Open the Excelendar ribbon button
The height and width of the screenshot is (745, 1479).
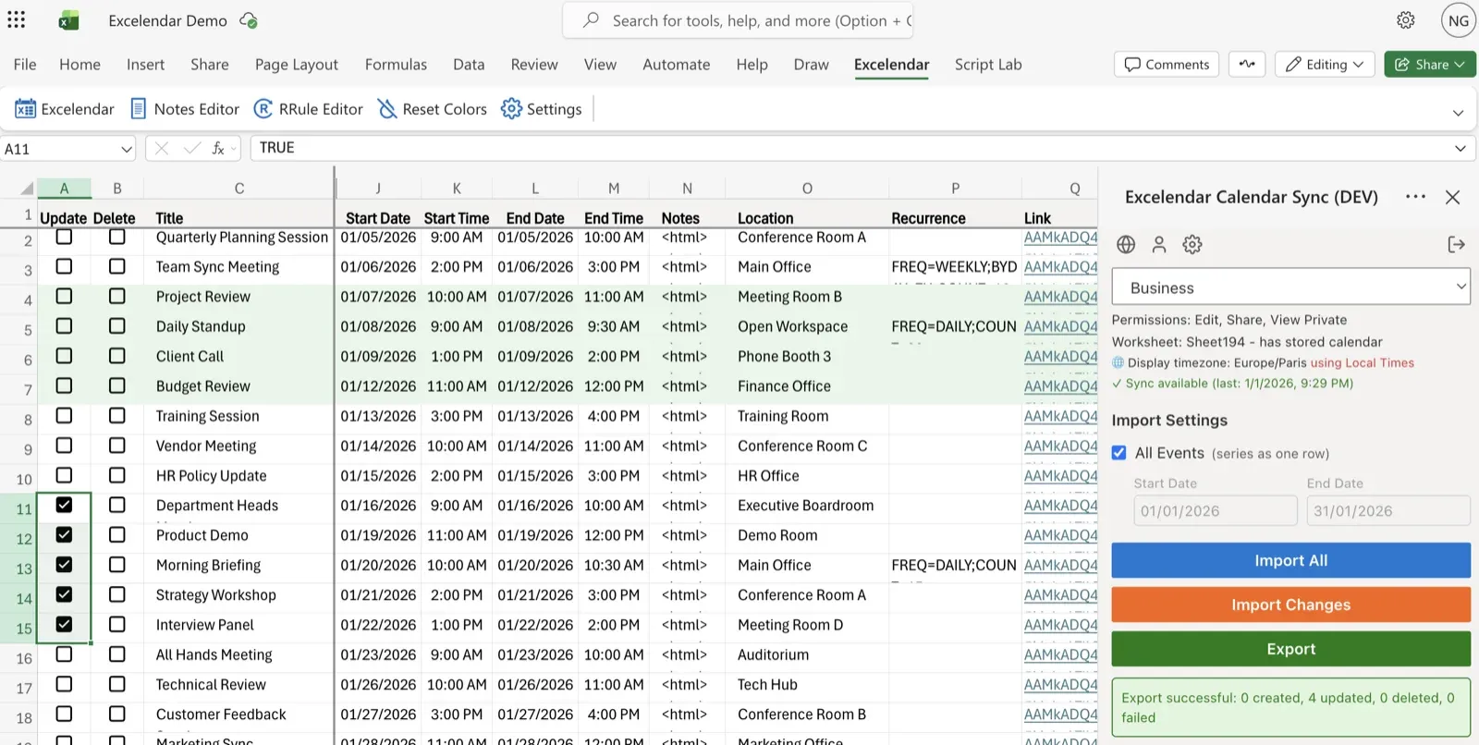(x=65, y=109)
